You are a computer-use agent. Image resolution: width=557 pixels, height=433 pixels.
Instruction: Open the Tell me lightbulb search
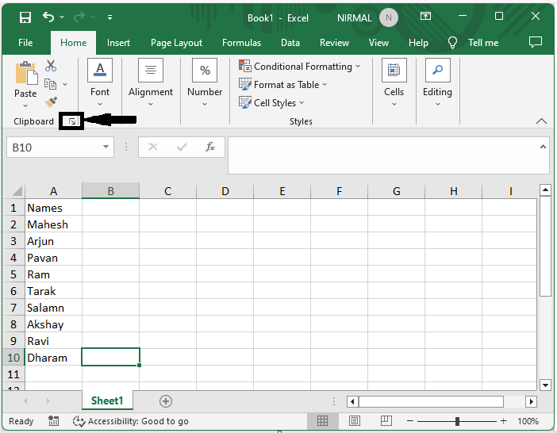point(453,43)
